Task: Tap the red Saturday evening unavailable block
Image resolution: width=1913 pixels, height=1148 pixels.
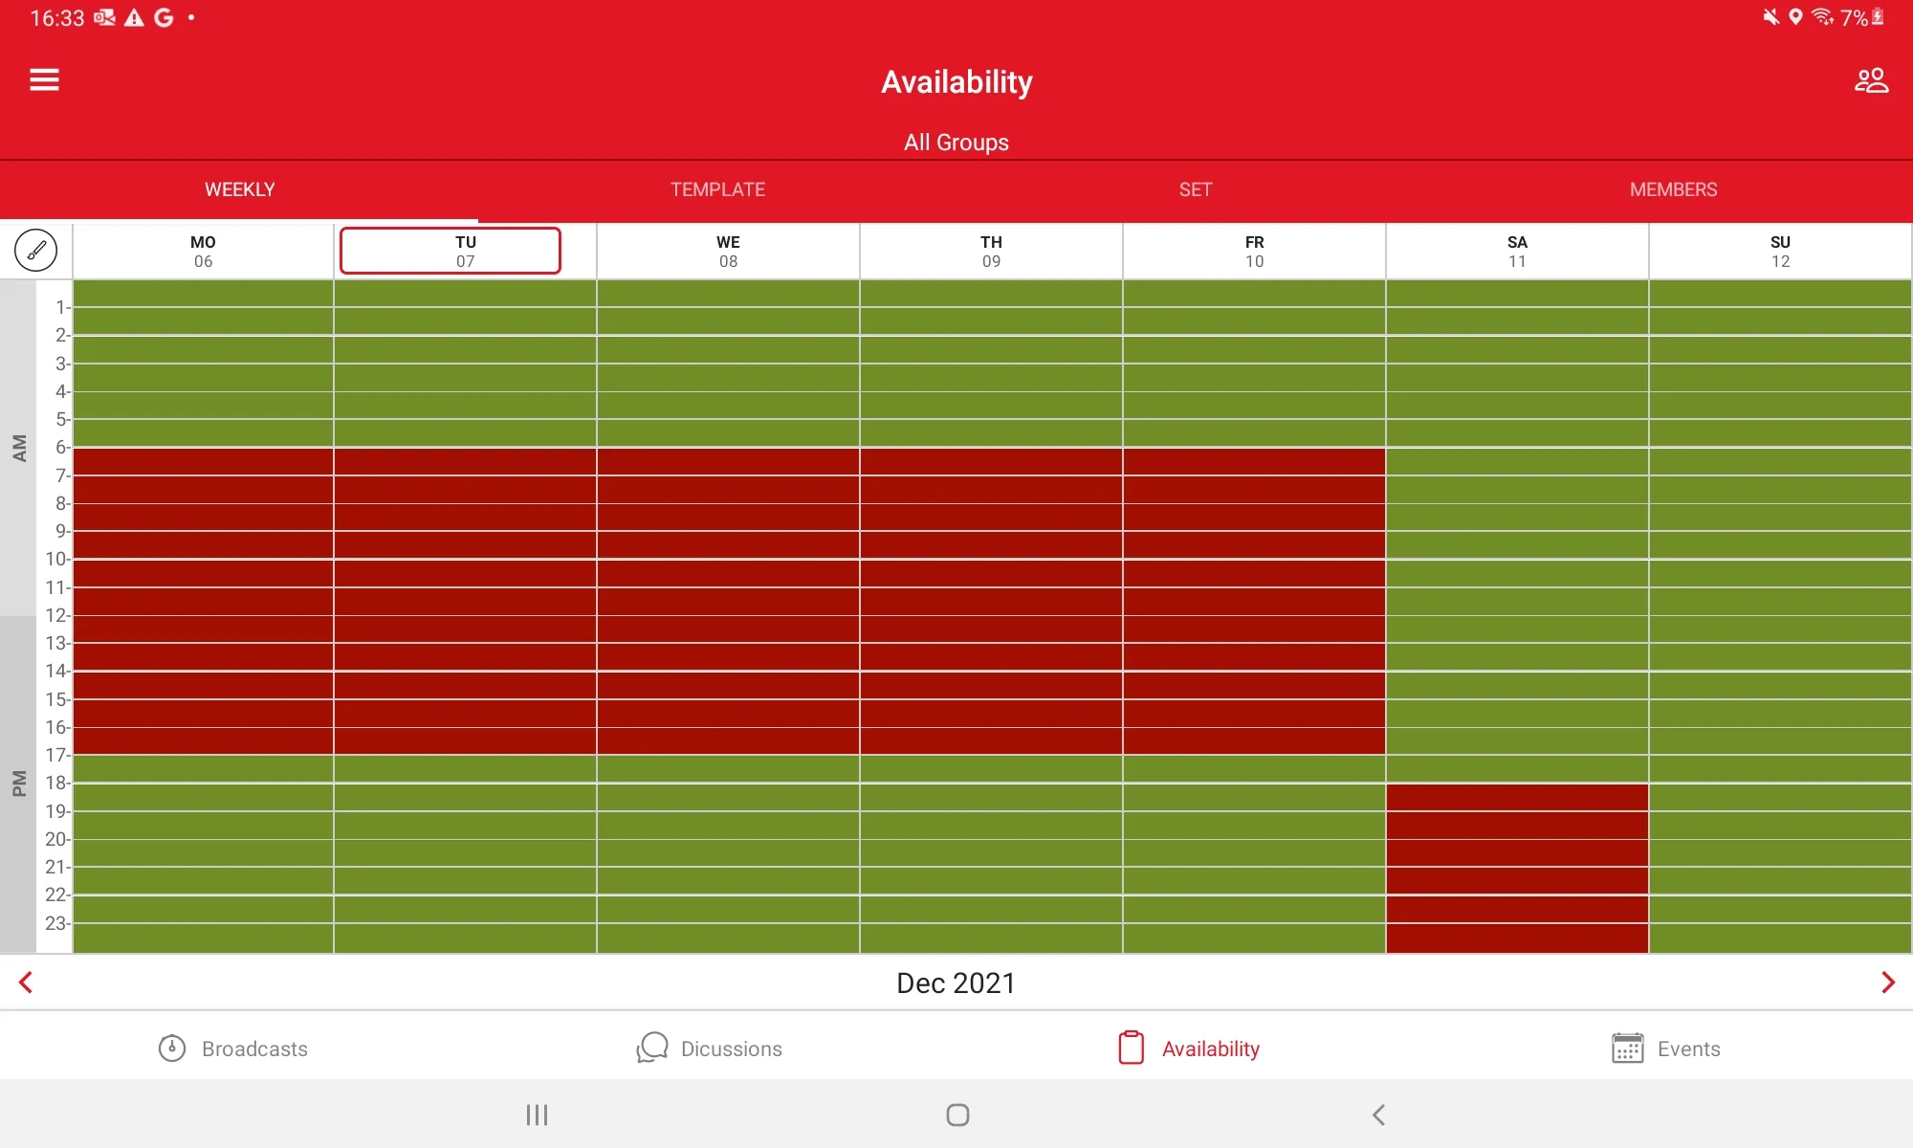Action: (1517, 869)
